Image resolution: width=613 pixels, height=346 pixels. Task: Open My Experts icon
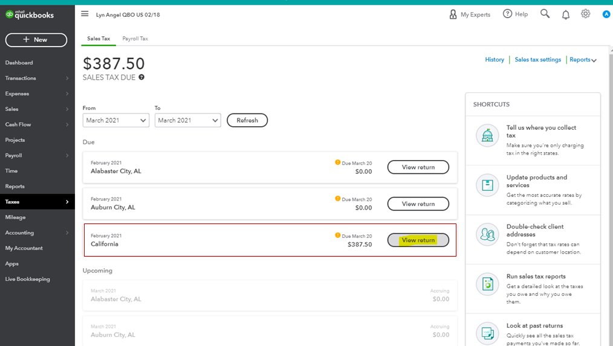click(x=453, y=14)
